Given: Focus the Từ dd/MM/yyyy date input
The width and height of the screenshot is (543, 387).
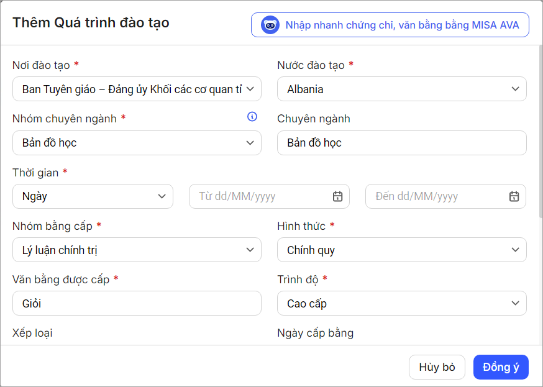Looking at the screenshot, I should [x=261, y=196].
